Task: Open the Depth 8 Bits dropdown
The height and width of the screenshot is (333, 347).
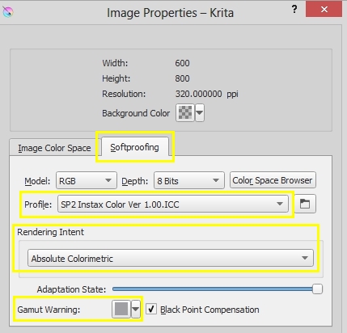Action: [x=189, y=180]
